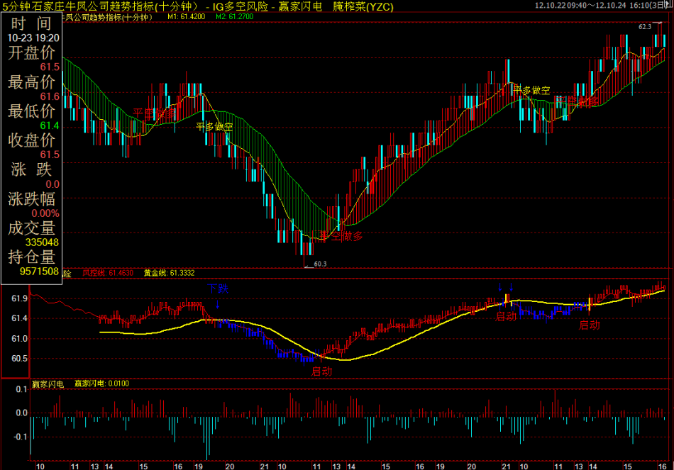Click the red 平空做多 signal label
Screen dimensions: 674x470
[x=341, y=236]
